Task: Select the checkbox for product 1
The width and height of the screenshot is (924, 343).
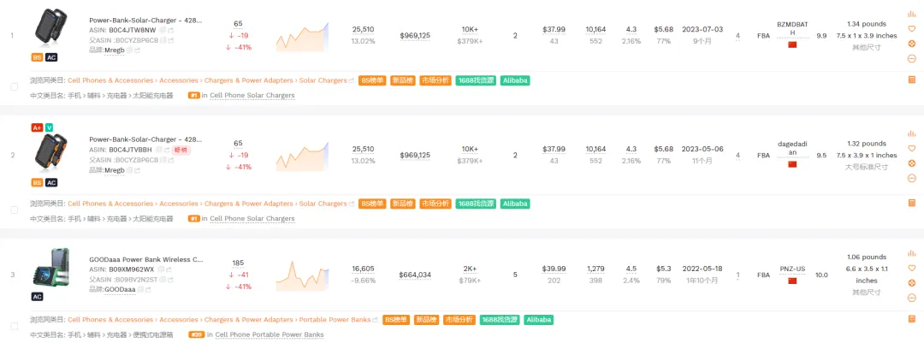Action: click(x=14, y=87)
